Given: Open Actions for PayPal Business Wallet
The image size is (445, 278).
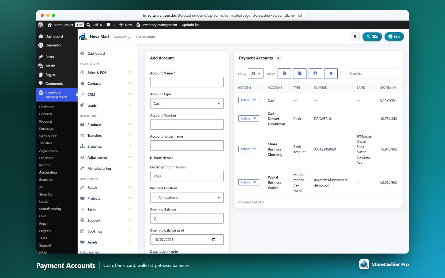Looking at the screenshot, I should [x=249, y=182].
